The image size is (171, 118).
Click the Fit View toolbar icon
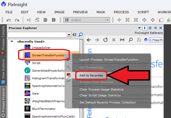(x=128, y=20)
